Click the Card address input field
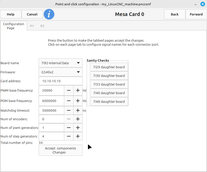 click(61, 81)
